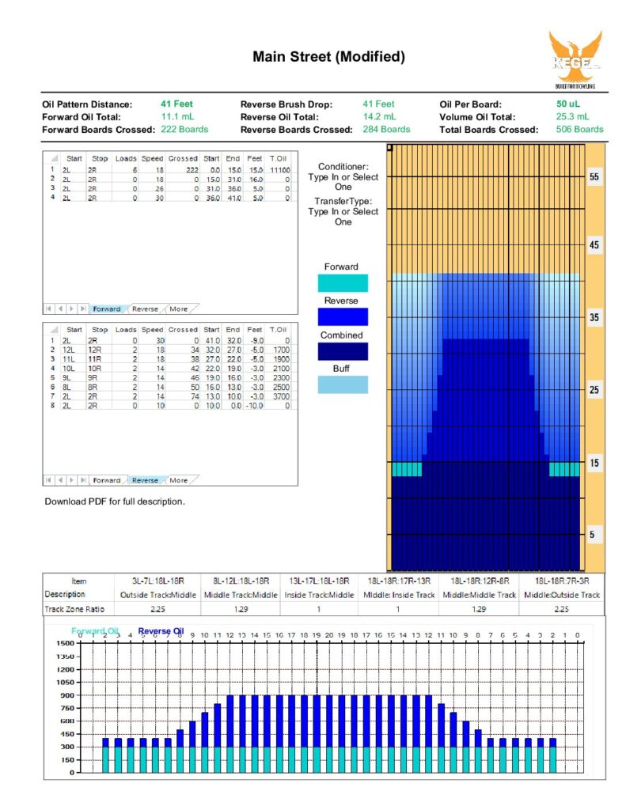Open Reverse tab in upper table
This screenshot has width=626, height=810.
click(x=145, y=309)
